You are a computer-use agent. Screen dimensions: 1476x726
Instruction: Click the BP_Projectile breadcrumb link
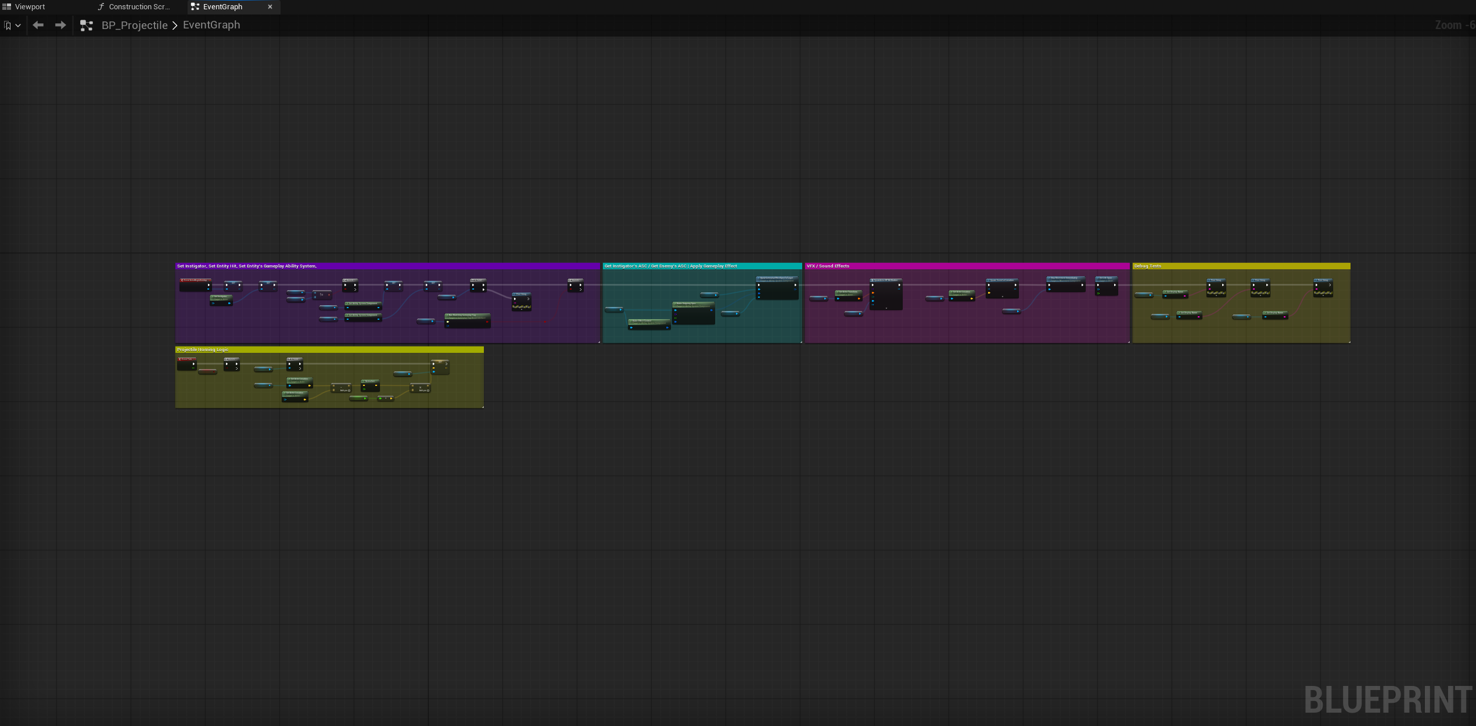coord(135,25)
